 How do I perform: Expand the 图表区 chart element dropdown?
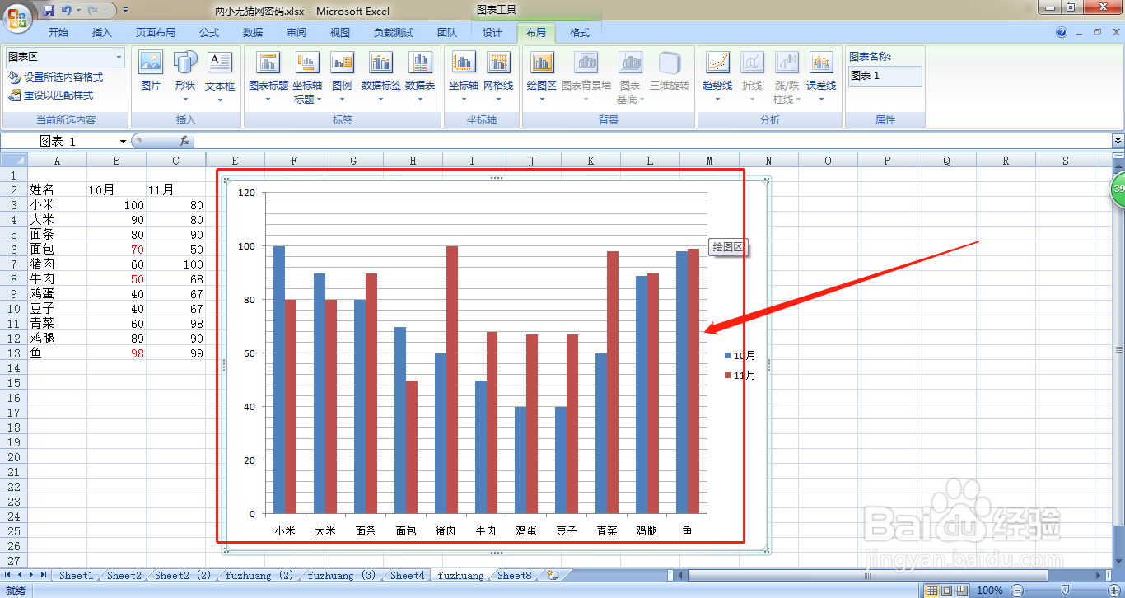[119, 58]
